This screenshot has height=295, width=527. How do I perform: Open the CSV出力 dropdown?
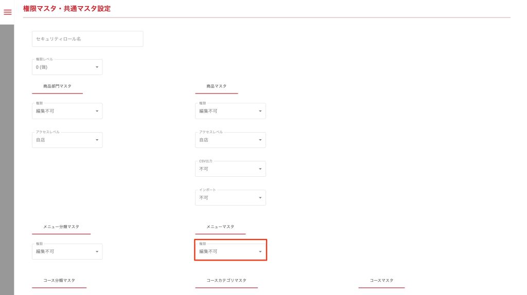pyautogui.click(x=230, y=169)
